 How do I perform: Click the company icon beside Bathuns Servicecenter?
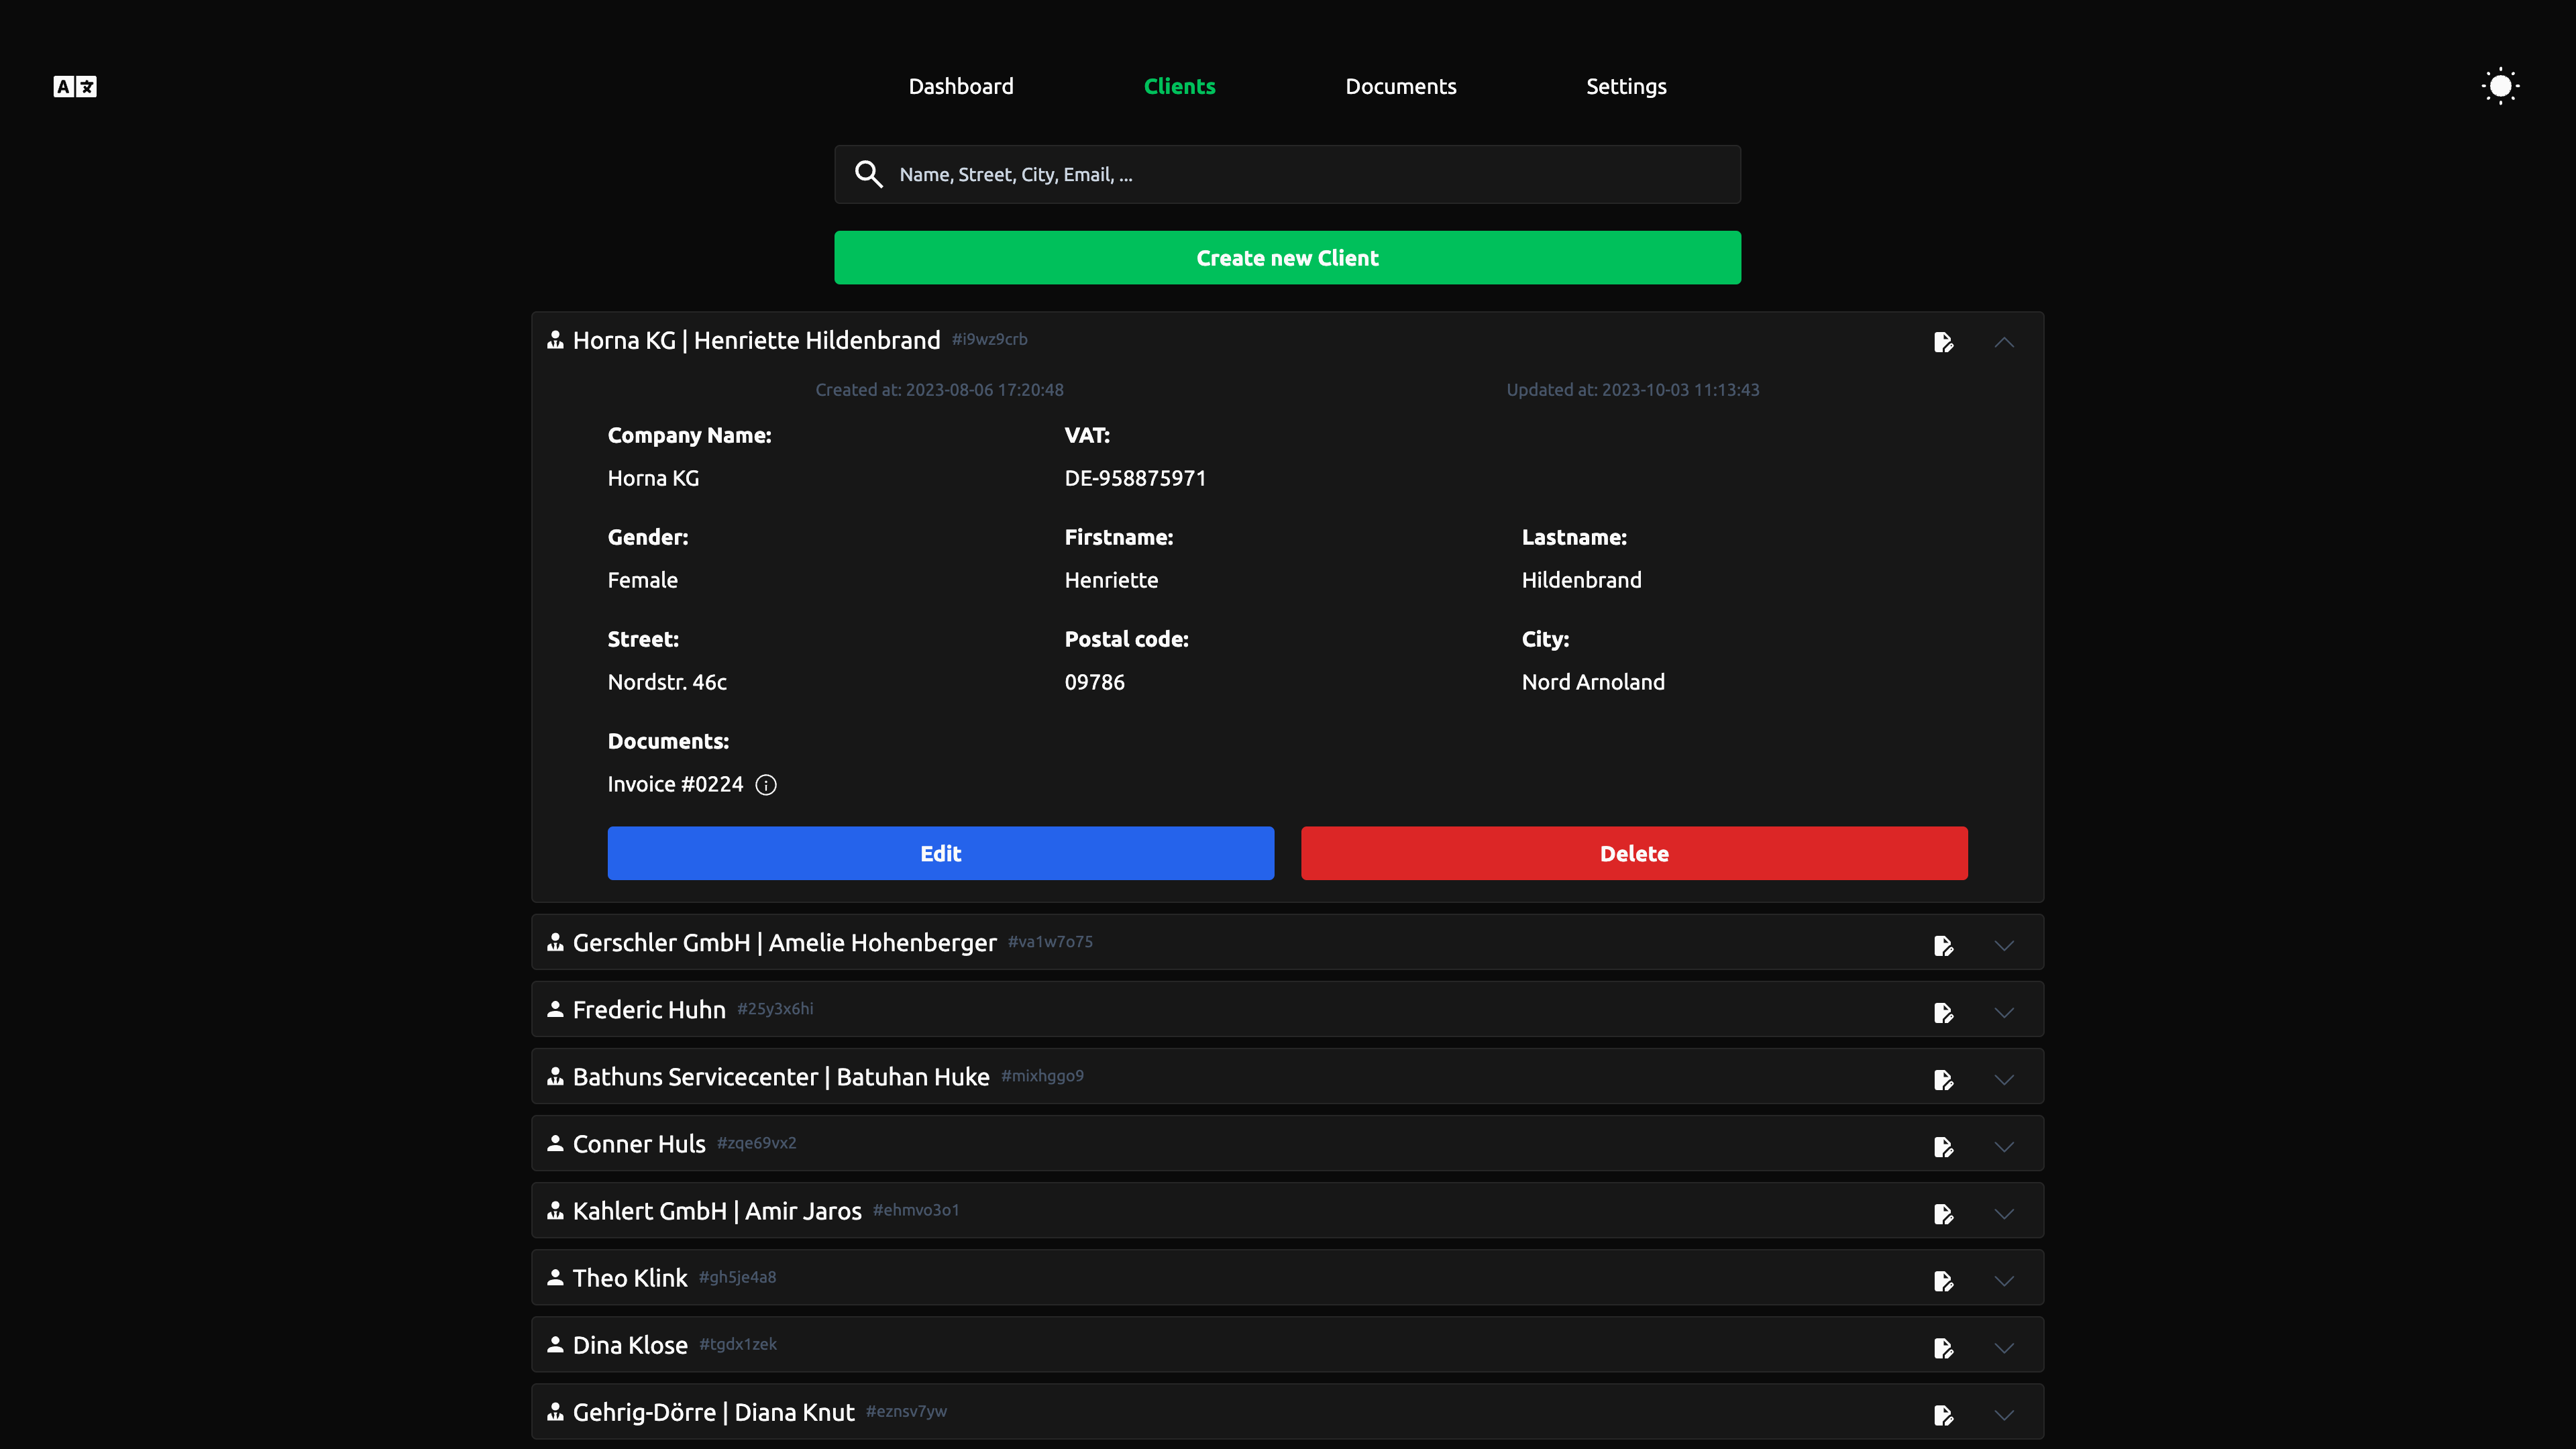pos(555,1076)
